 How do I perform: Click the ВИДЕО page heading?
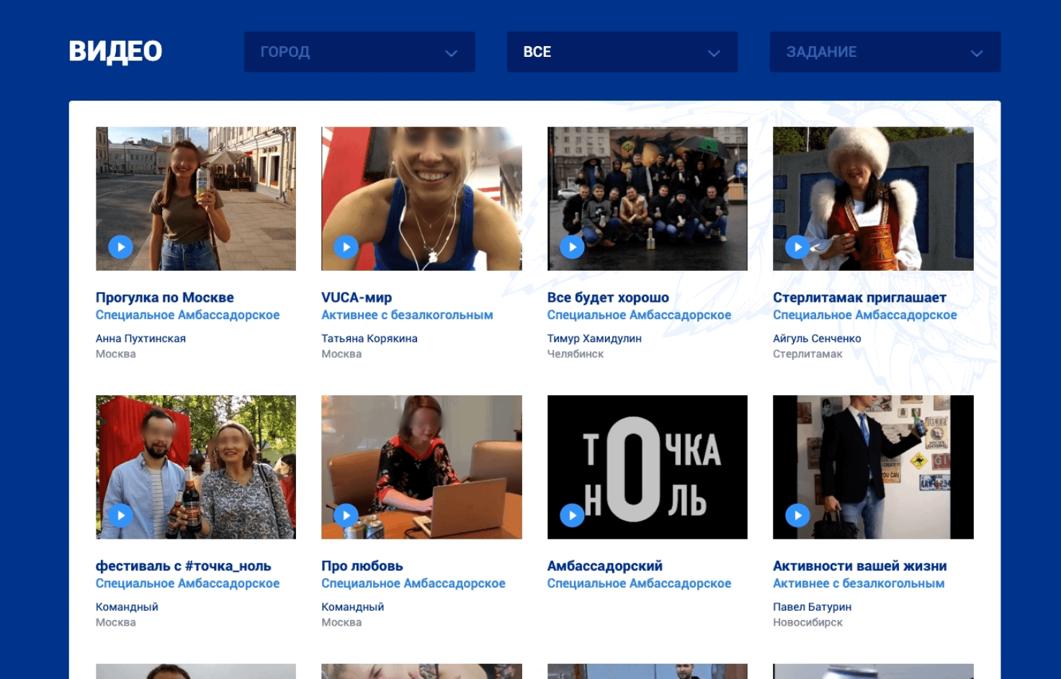pyautogui.click(x=115, y=51)
